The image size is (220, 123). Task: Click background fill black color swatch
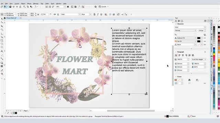pyautogui.click(x=199, y=41)
